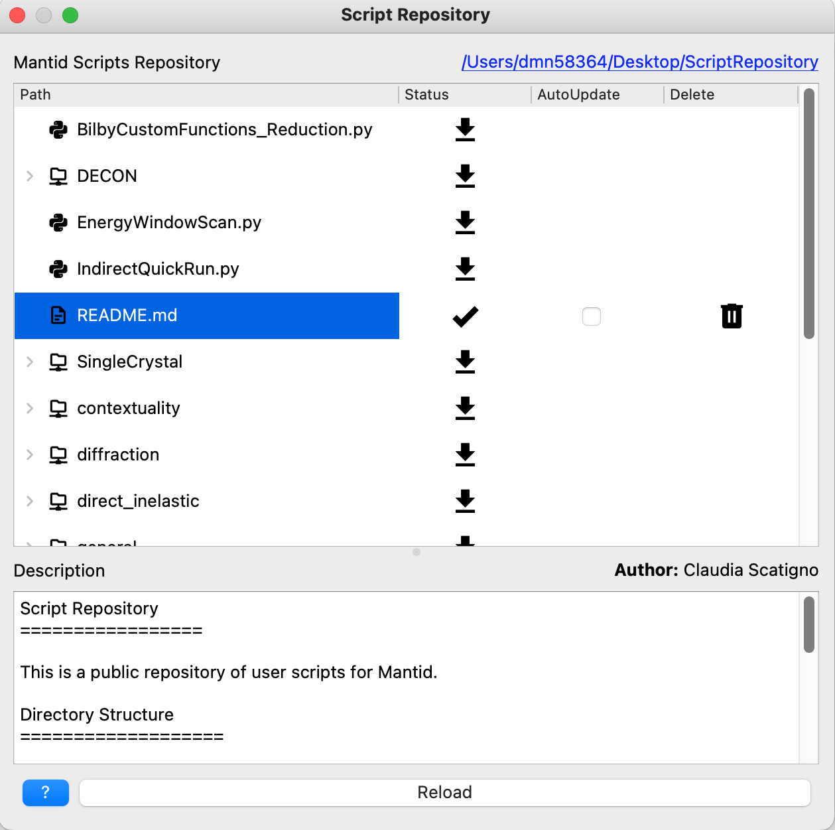Click the Python icon beside IndirectQuickRun.py
835x830 pixels.
click(x=58, y=269)
